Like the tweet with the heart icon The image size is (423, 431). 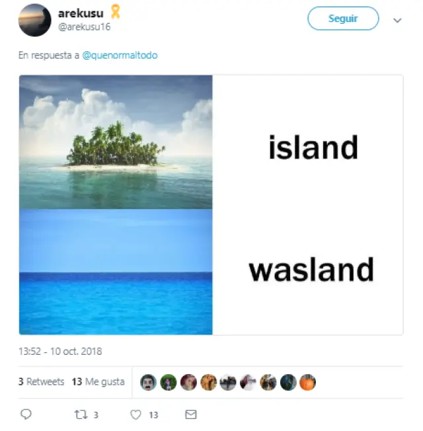(x=136, y=414)
